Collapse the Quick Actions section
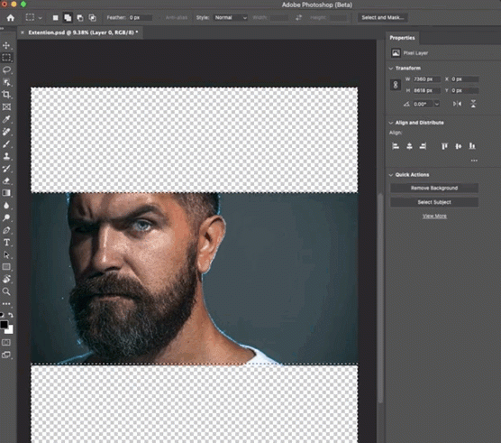 (x=391, y=175)
